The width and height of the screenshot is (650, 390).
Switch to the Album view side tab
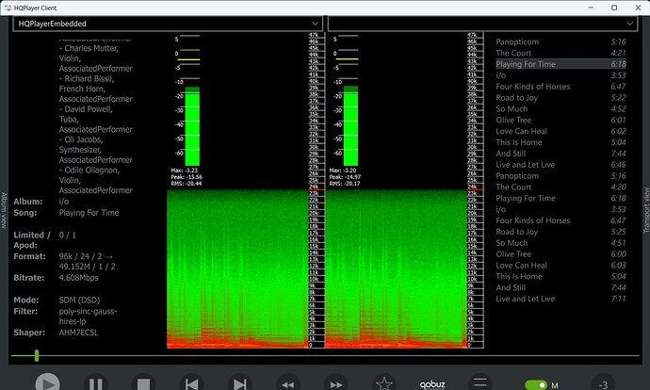pos(4,210)
